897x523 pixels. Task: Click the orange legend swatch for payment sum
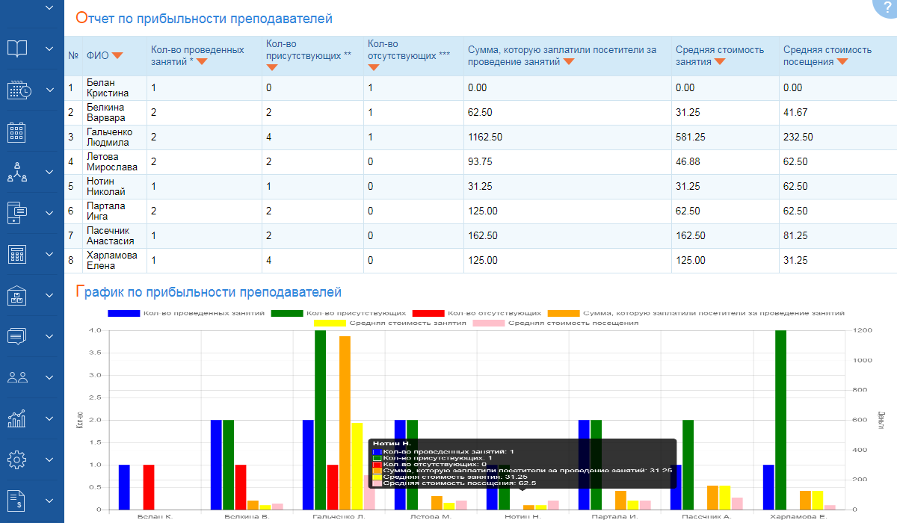click(564, 312)
